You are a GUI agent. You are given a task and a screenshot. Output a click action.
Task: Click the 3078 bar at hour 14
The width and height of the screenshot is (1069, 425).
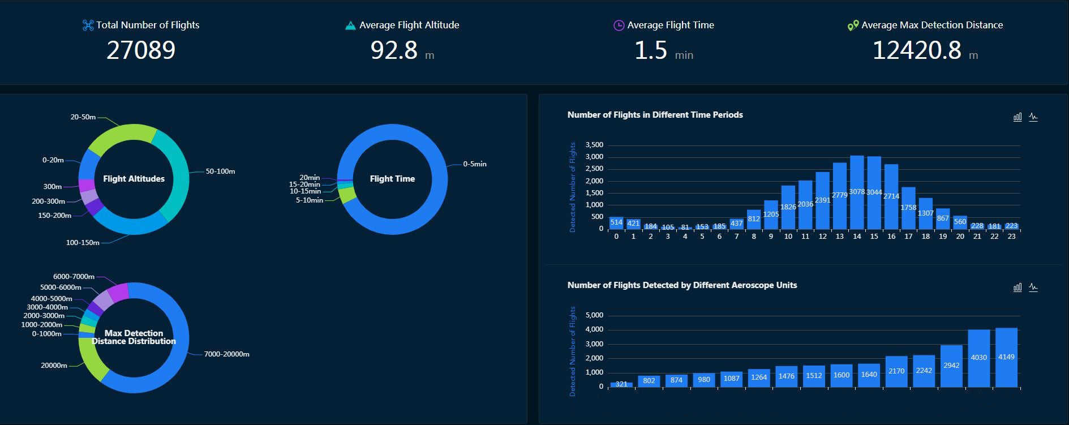coord(857,192)
